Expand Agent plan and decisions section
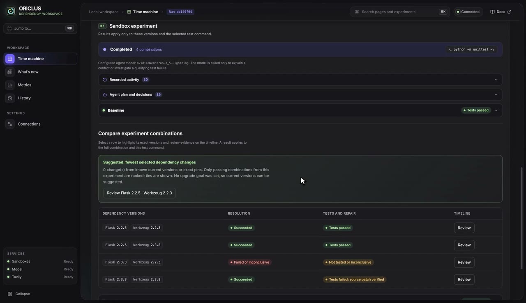The width and height of the screenshot is (526, 303). [300, 94]
